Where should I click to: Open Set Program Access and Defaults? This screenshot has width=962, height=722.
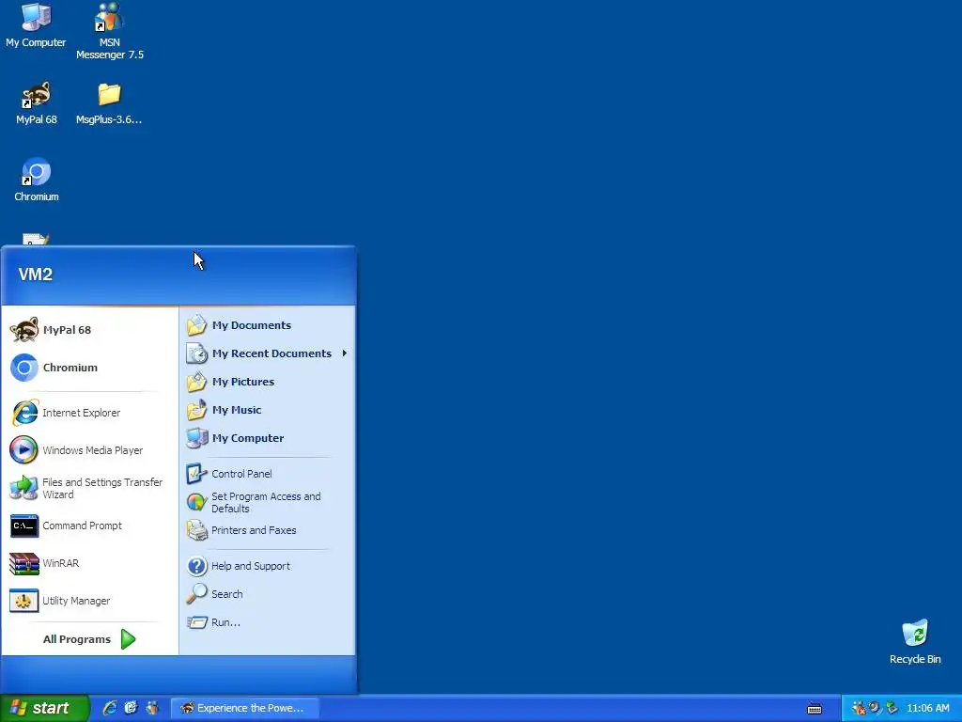(268, 502)
